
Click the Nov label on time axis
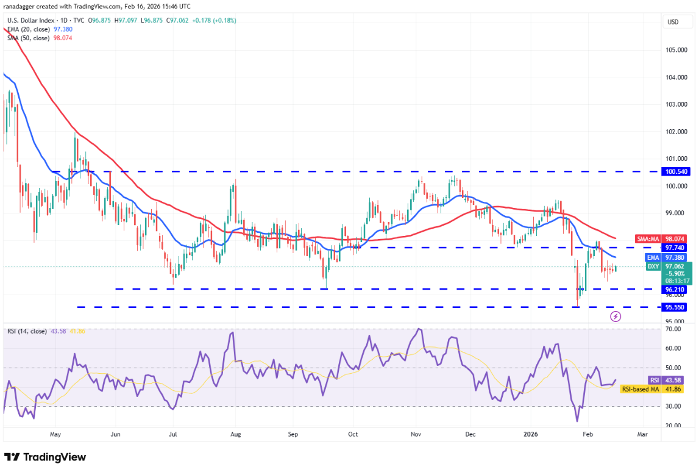pyautogui.click(x=416, y=435)
